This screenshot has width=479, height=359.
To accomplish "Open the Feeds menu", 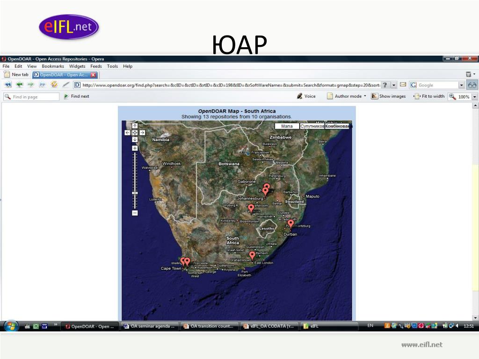I will tap(96, 66).
